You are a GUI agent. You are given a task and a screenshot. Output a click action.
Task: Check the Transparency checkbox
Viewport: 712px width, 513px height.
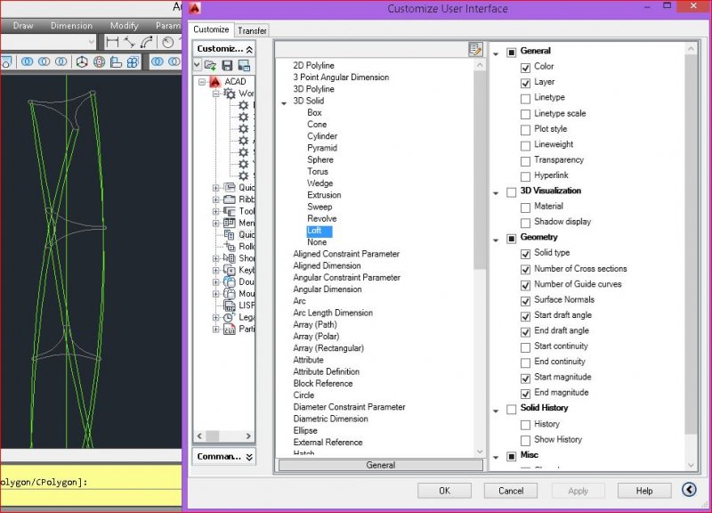pyautogui.click(x=525, y=161)
